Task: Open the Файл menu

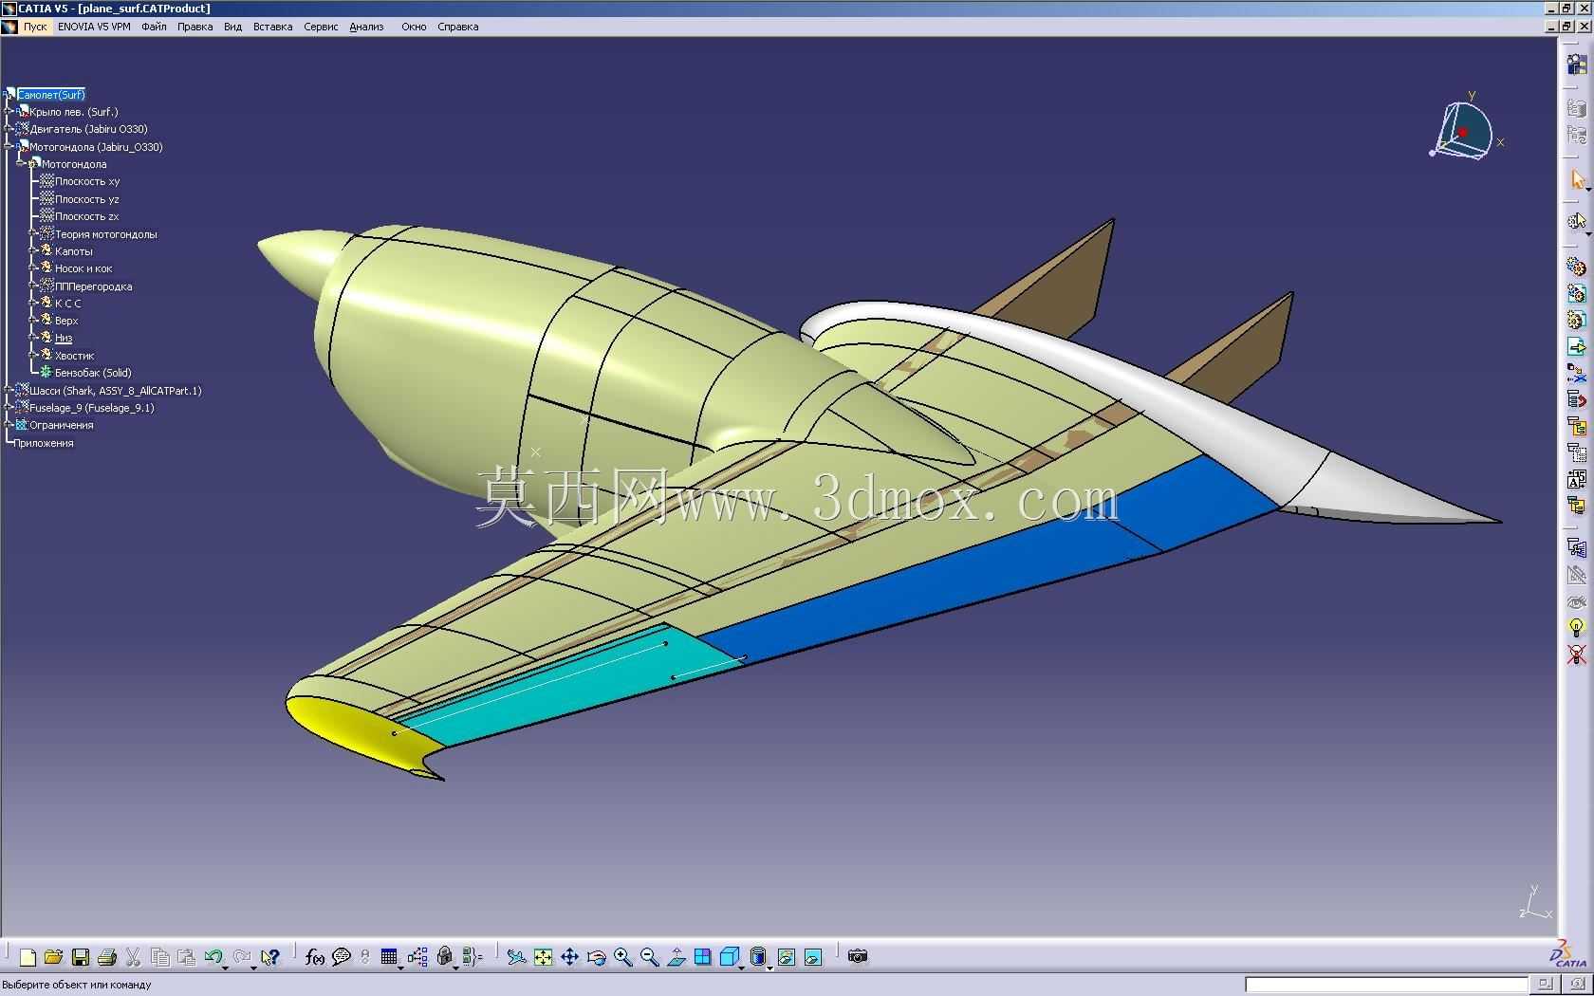Action: coord(154,27)
